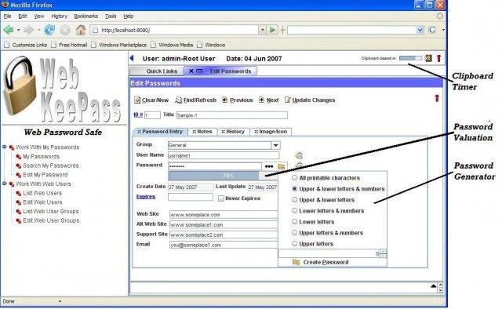Open the Group dropdown arrow
Viewport: 502px width, 309px height.
click(275, 145)
